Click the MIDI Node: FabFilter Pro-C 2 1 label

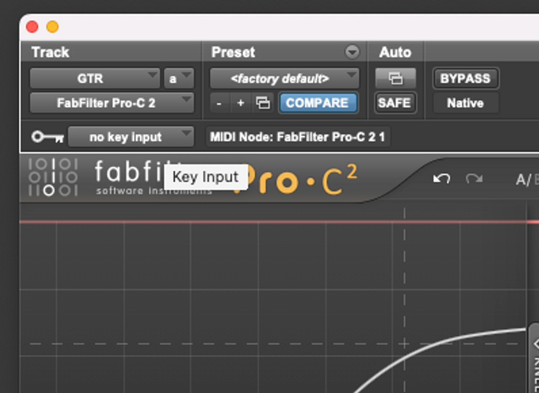coord(298,137)
